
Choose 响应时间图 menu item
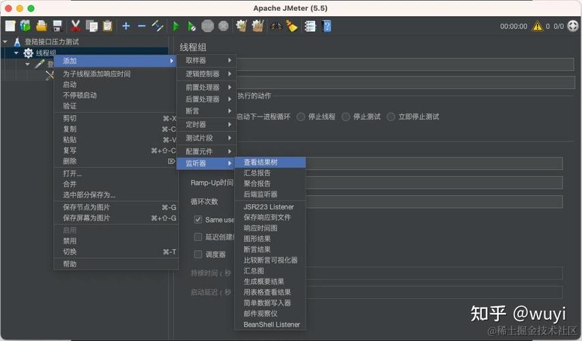point(270,228)
